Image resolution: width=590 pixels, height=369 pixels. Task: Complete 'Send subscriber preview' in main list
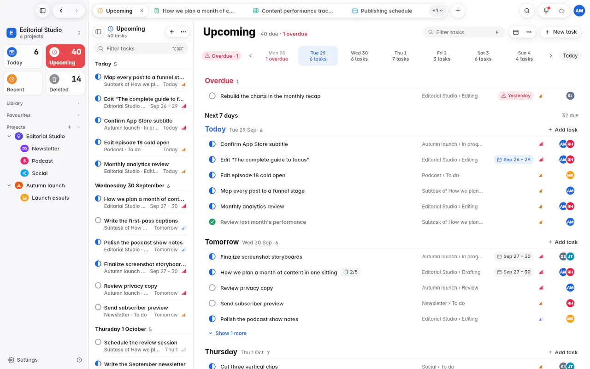(x=212, y=304)
